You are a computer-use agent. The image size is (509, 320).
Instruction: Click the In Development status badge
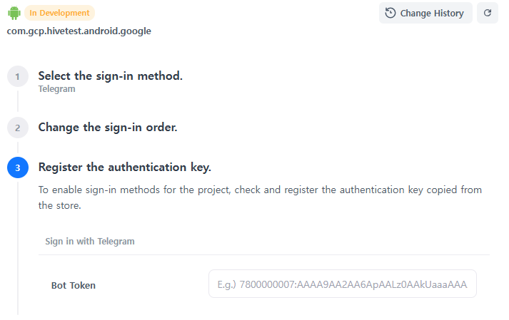coord(59,13)
